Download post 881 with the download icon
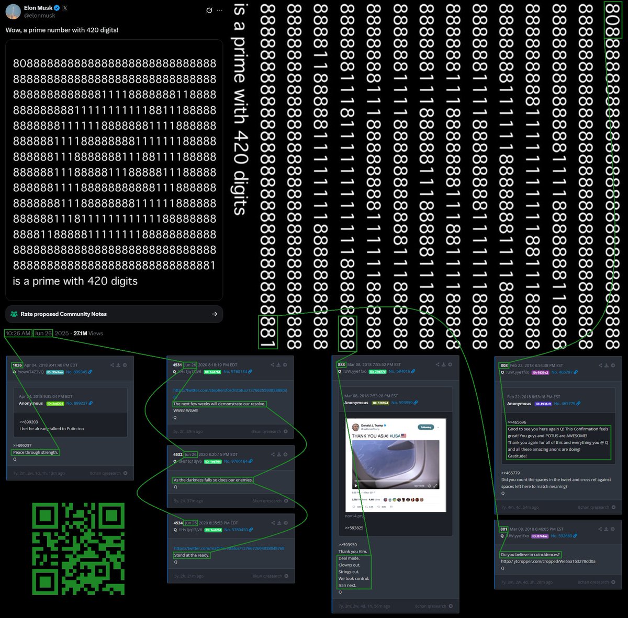Image resolution: width=628 pixels, height=618 pixels. [607, 529]
